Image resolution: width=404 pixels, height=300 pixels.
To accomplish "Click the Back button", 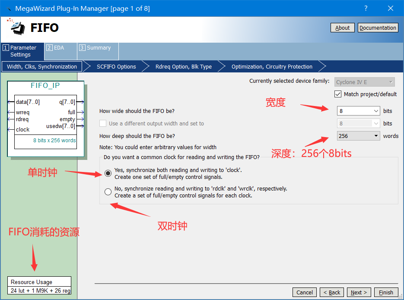I will click(332, 292).
